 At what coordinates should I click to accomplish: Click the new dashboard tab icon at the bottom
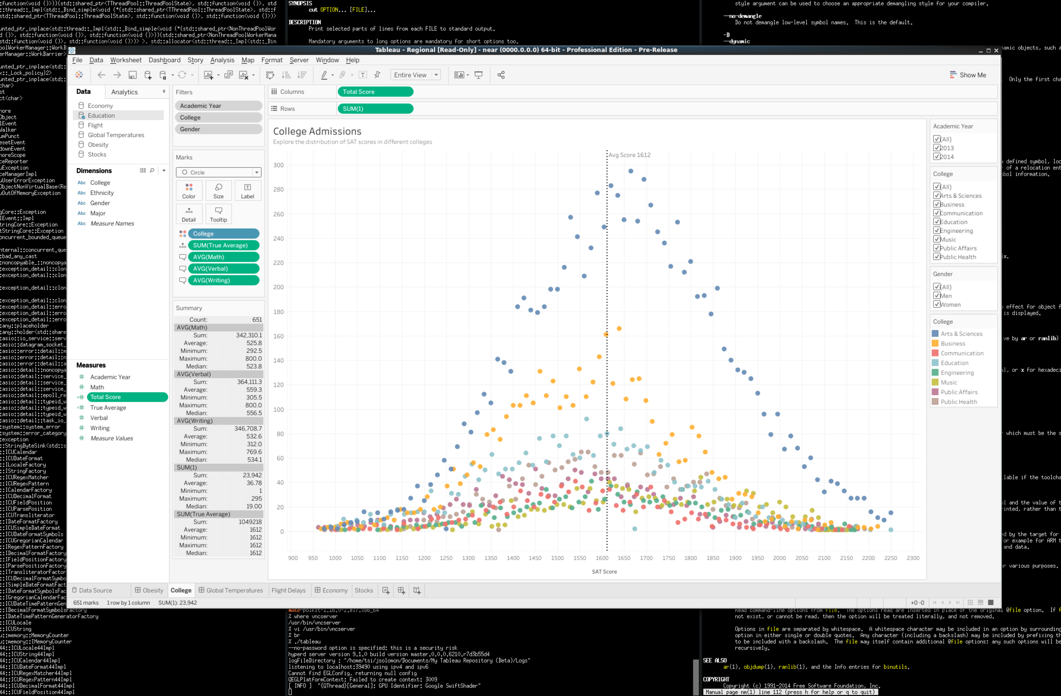(401, 590)
